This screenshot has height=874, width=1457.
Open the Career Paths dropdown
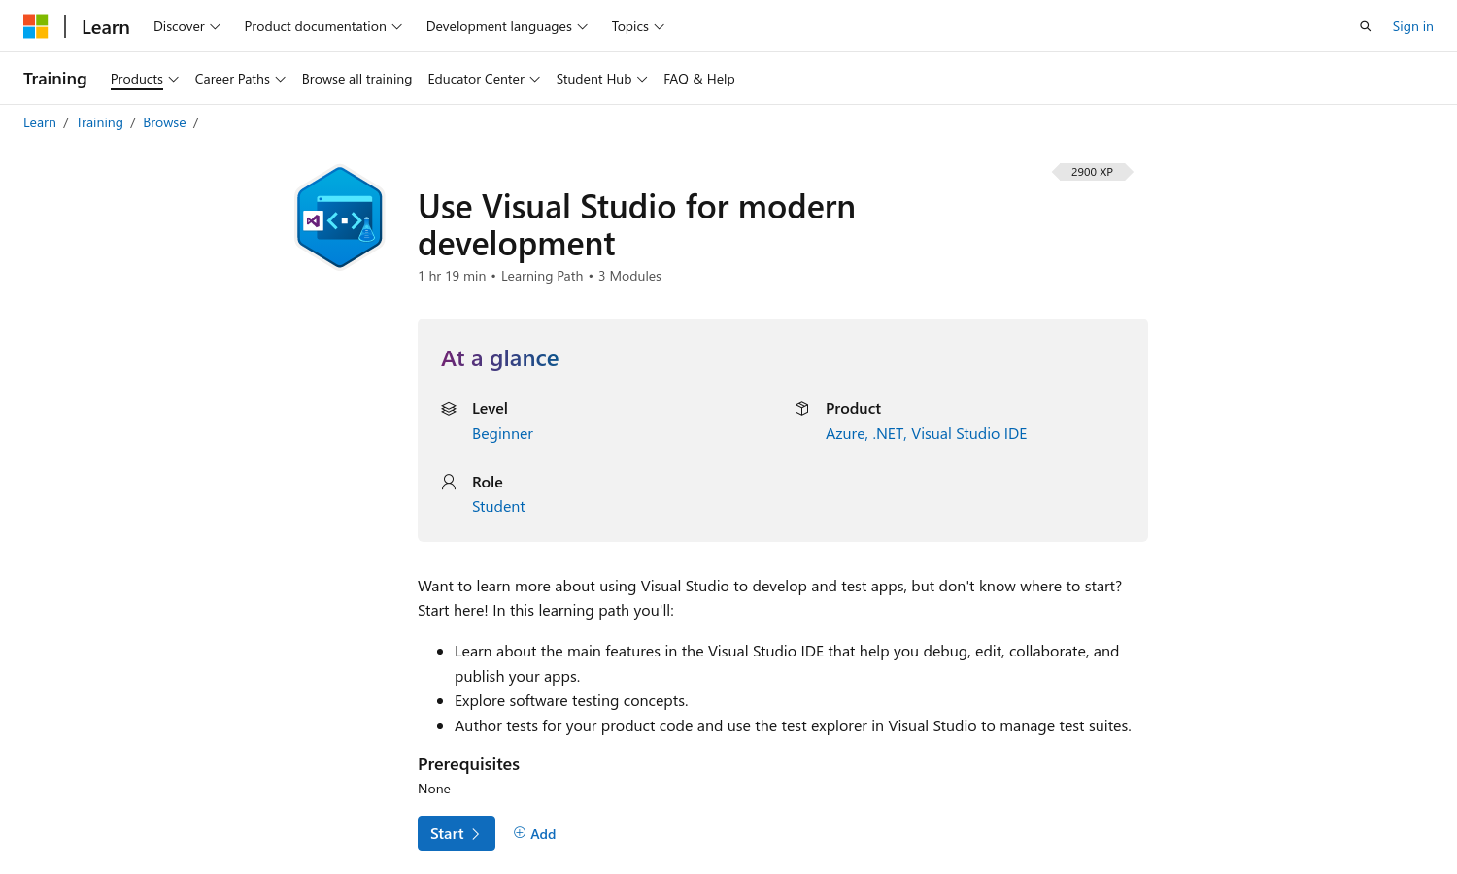point(240,79)
